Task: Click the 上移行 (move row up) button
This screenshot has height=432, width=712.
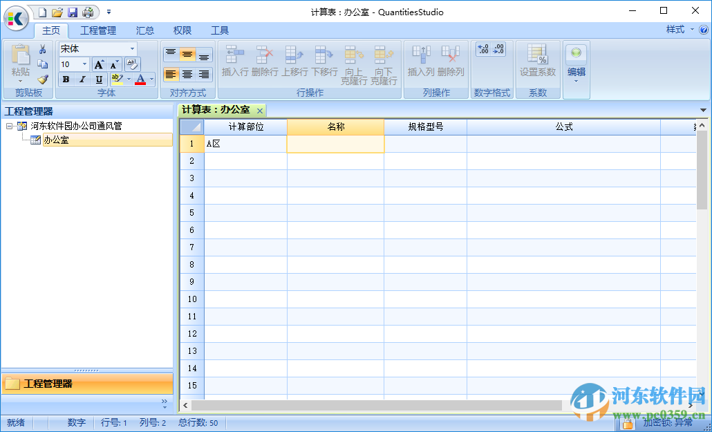Action: (x=294, y=54)
